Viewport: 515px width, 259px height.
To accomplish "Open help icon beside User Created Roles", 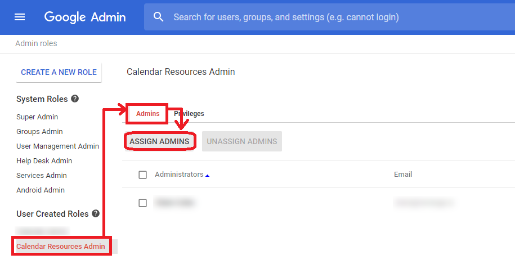I will [x=96, y=214].
